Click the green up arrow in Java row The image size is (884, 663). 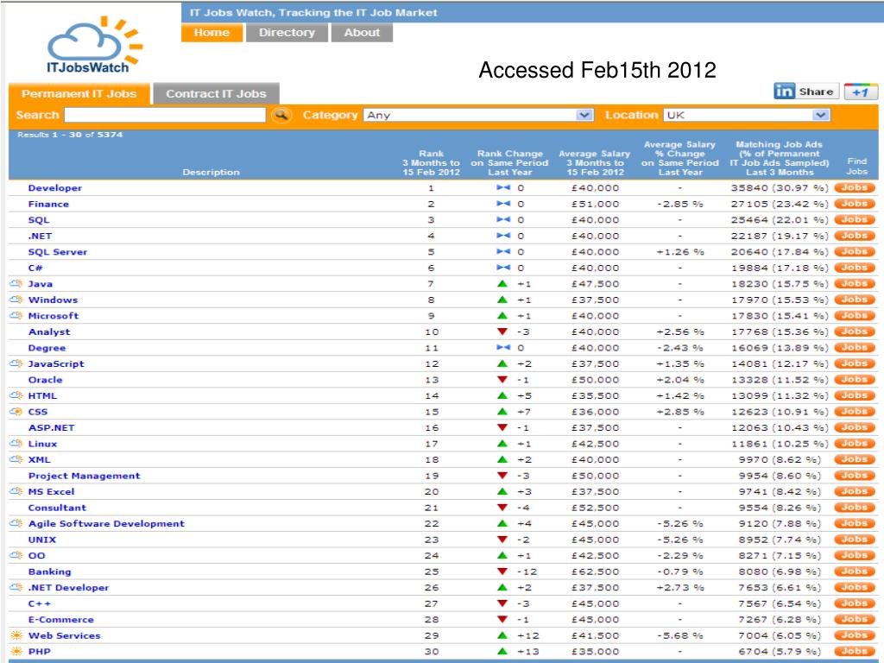click(502, 283)
